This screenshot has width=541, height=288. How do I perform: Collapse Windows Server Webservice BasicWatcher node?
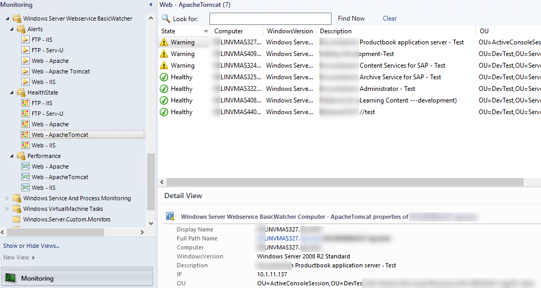tap(7, 18)
